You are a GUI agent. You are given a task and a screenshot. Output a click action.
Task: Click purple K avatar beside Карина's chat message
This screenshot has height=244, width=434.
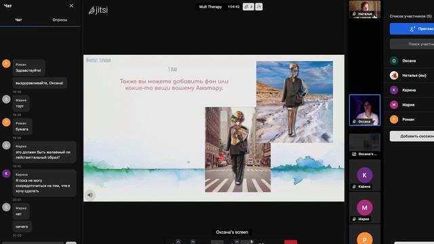[x=6, y=174]
